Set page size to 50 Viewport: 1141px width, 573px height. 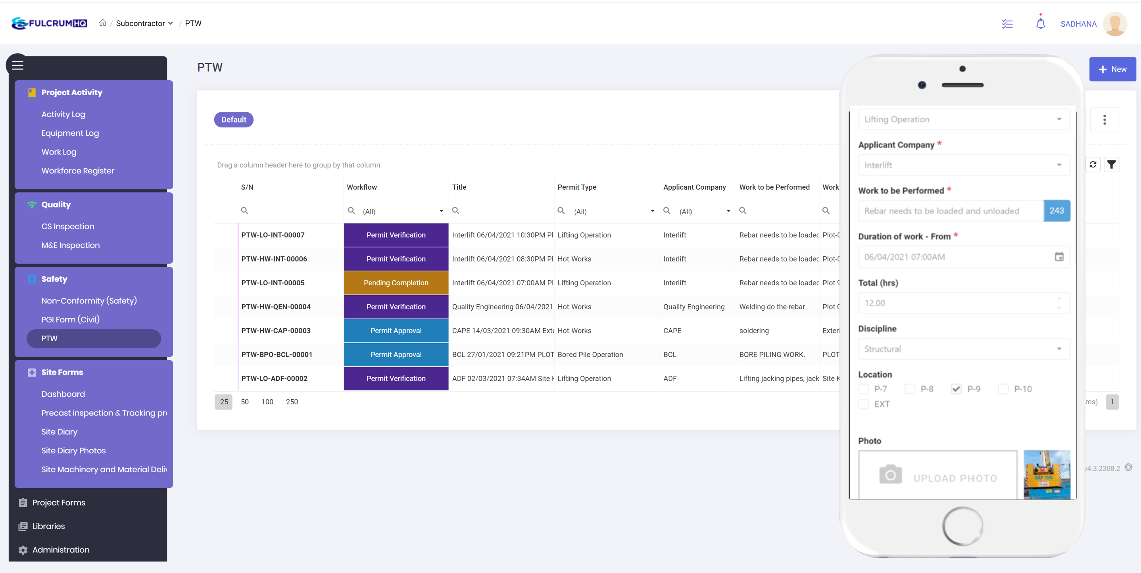[244, 402]
